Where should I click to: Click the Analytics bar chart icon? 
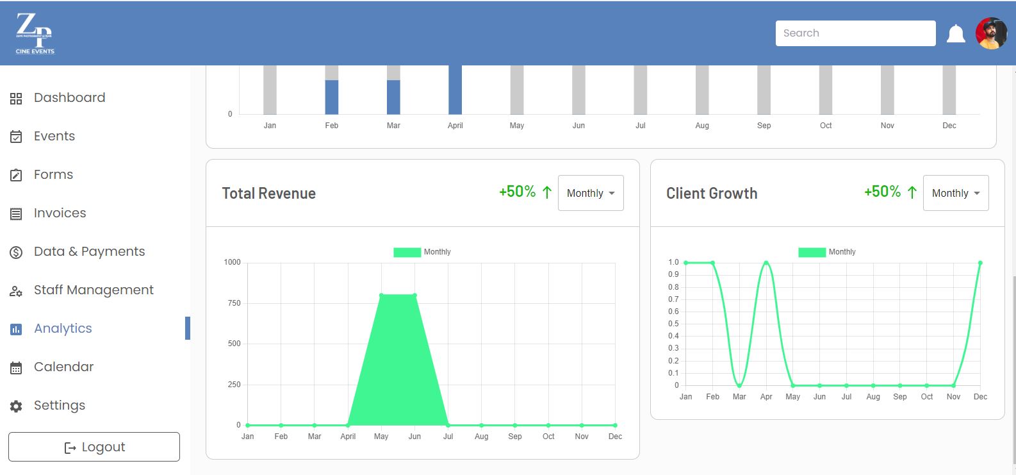tap(16, 329)
